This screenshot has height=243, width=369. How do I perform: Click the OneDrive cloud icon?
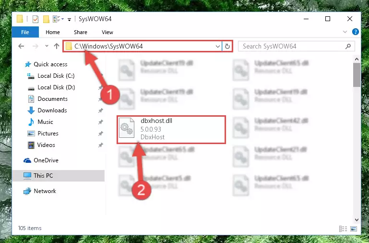coord(27,160)
